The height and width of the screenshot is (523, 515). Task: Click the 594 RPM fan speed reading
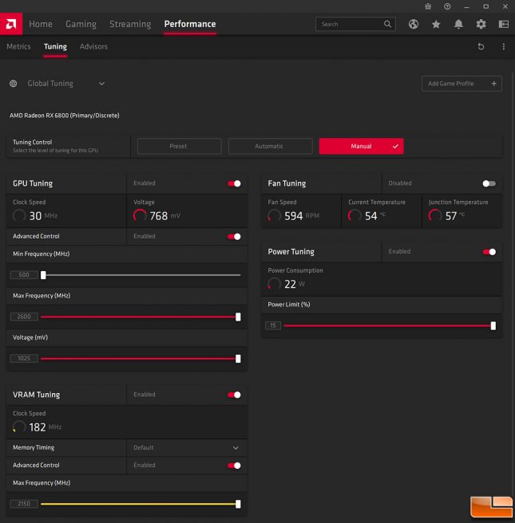302,216
